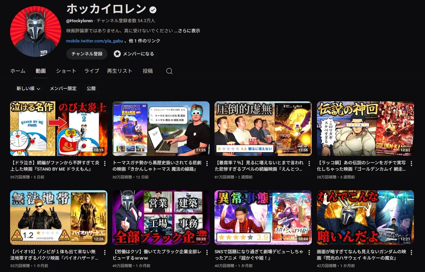Click the チャンネル登録 subscribe button

coord(87,54)
